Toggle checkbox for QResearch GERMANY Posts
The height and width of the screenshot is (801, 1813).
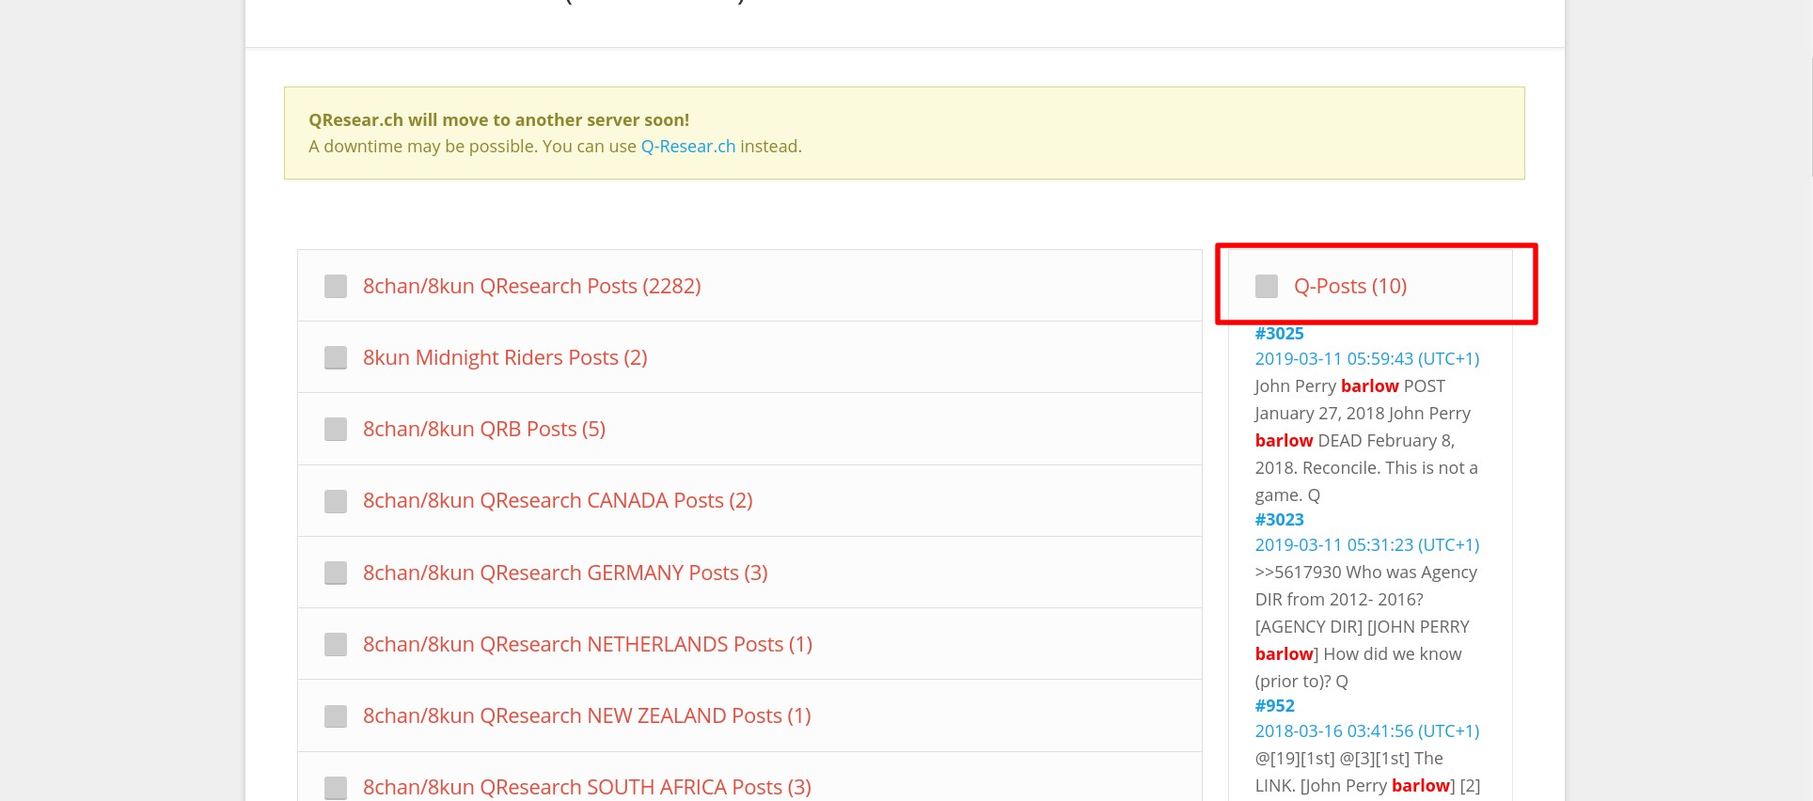pos(336,573)
